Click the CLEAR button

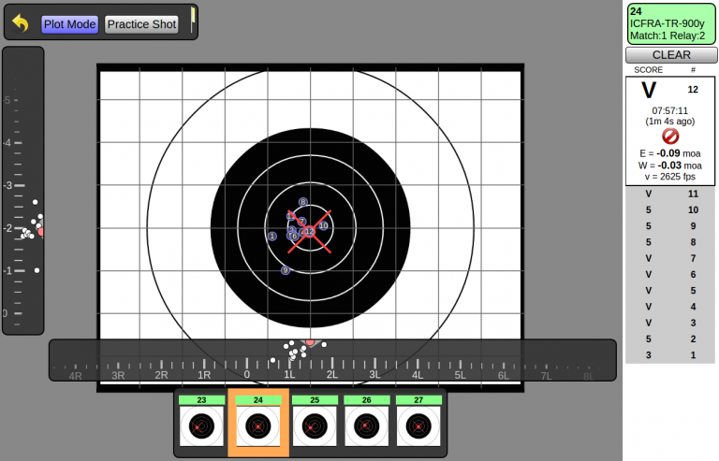[670, 55]
